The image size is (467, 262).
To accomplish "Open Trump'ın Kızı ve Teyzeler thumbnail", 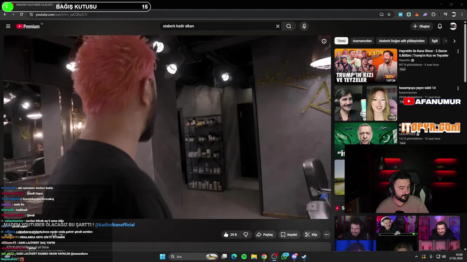I will [x=366, y=66].
